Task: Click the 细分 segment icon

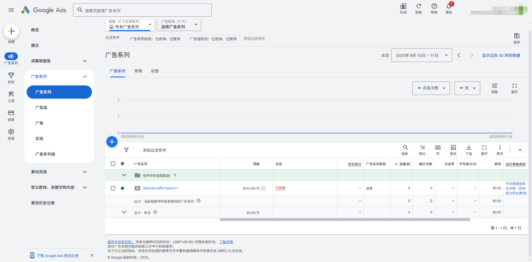Action: pyautogui.click(x=422, y=148)
